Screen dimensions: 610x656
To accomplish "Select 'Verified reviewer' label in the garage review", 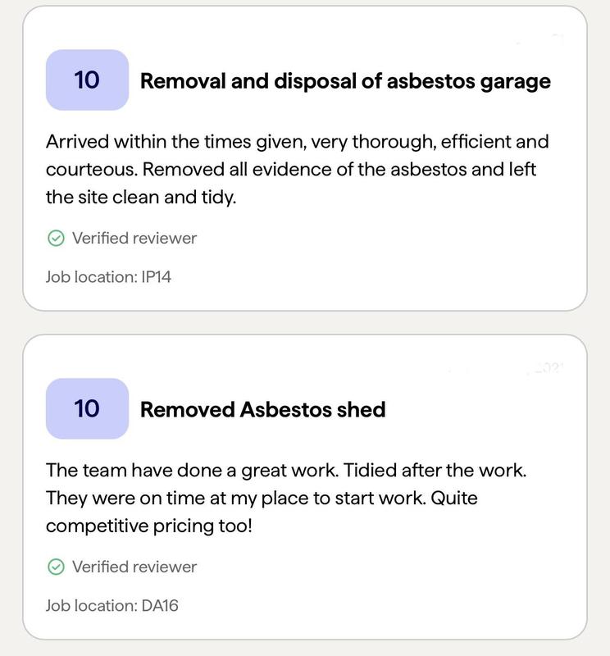I will point(134,239).
